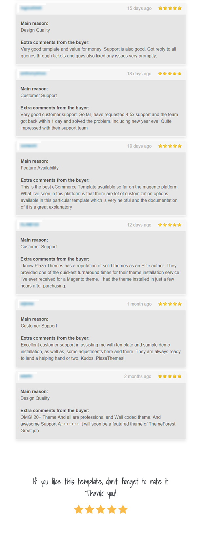Open blurred username of 19 days ago review
Viewport: 202px width, 541px height.
29,146
